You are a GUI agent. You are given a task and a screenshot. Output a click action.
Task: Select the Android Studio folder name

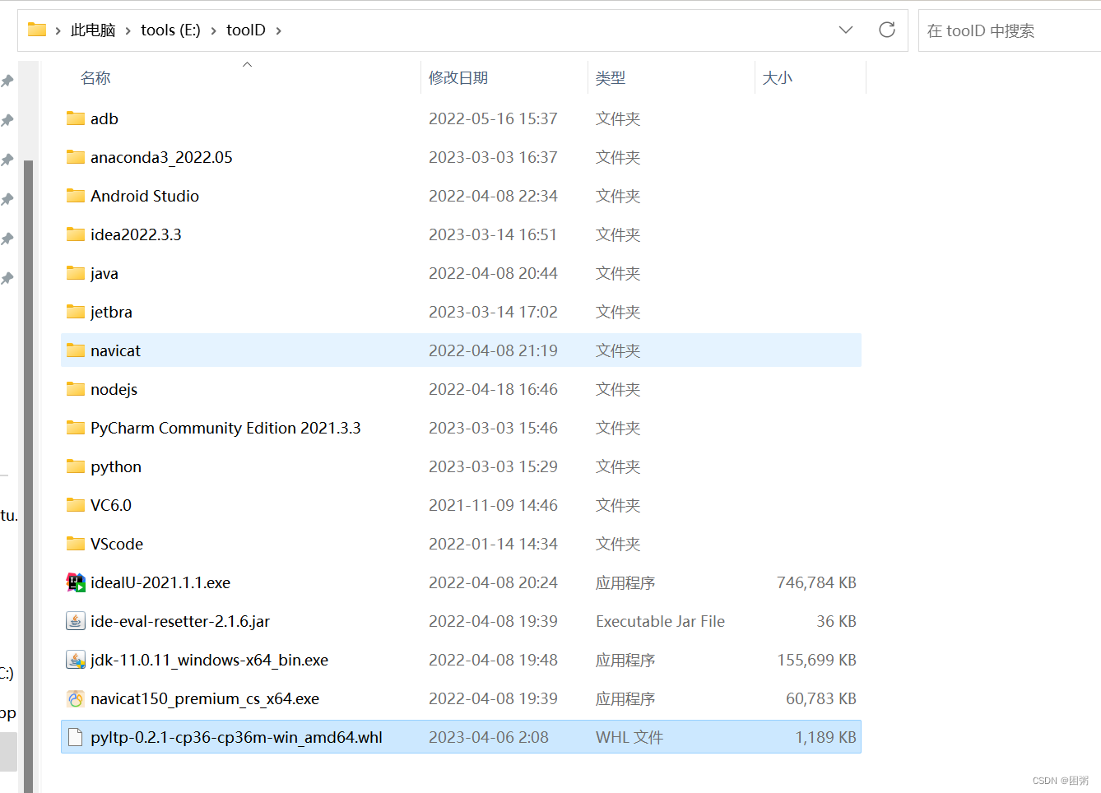(x=145, y=196)
